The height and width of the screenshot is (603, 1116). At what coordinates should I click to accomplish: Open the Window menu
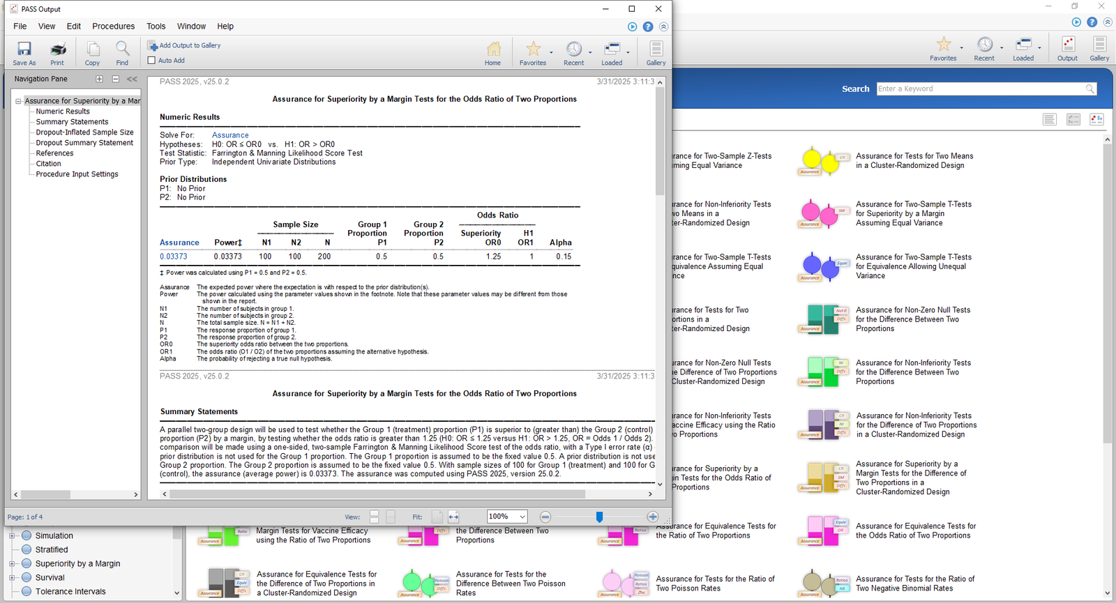click(x=191, y=26)
